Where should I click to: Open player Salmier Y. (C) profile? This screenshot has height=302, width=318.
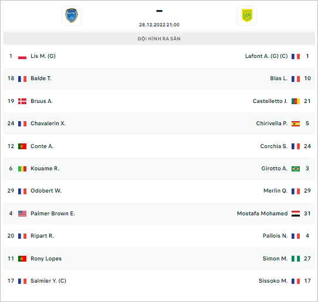48,281
